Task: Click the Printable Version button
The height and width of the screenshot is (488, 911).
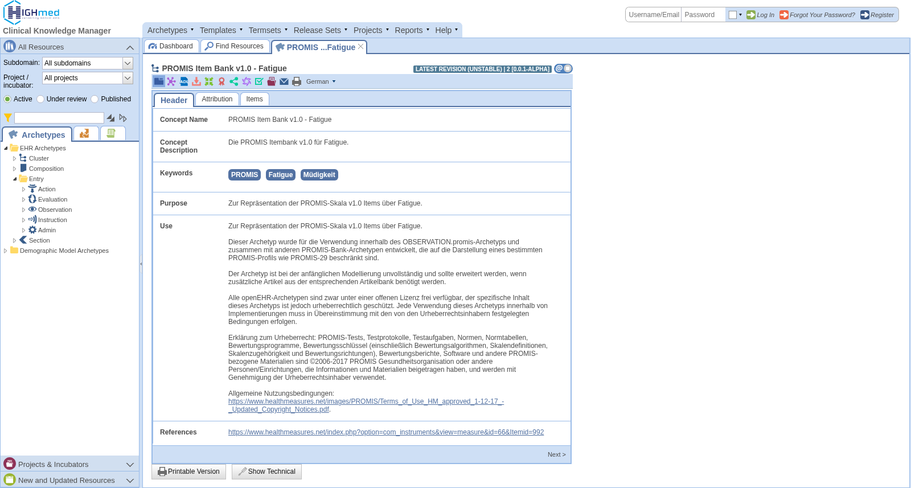Action: pos(188,471)
